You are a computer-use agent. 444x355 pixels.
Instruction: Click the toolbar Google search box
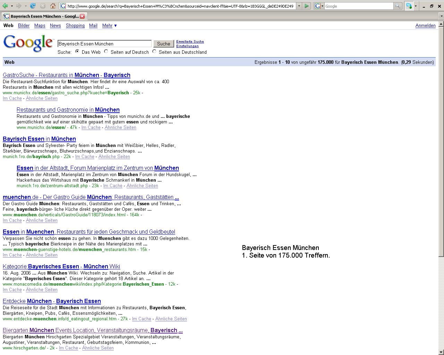(x=359, y=6)
